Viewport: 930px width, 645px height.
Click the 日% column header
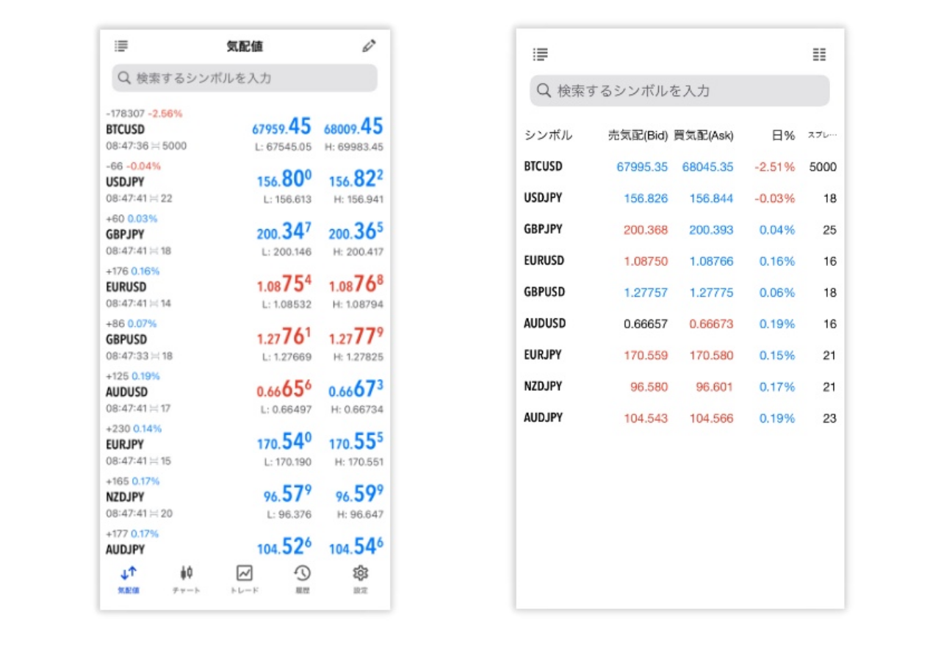[783, 136]
